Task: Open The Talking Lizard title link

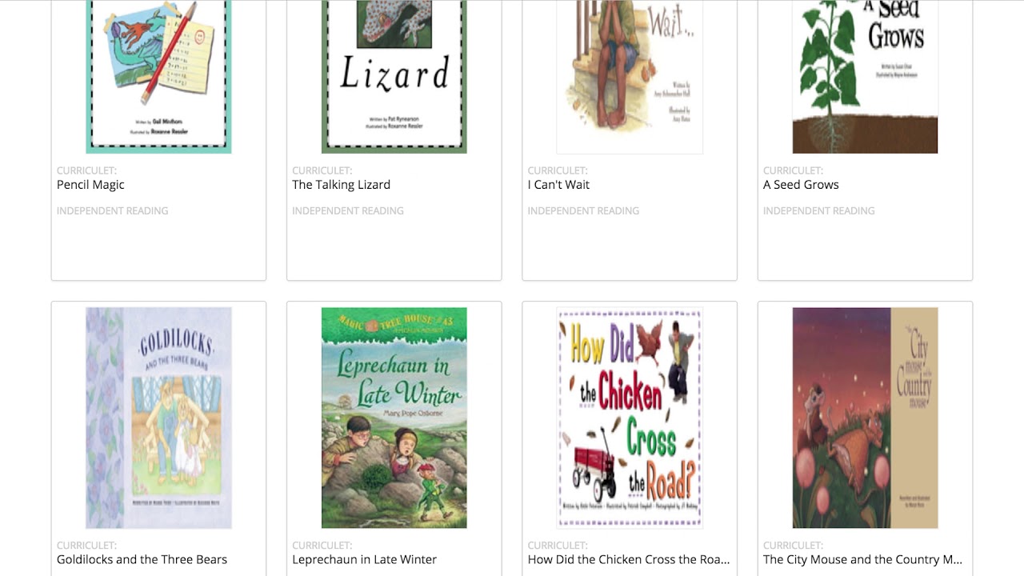Action: coord(341,185)
